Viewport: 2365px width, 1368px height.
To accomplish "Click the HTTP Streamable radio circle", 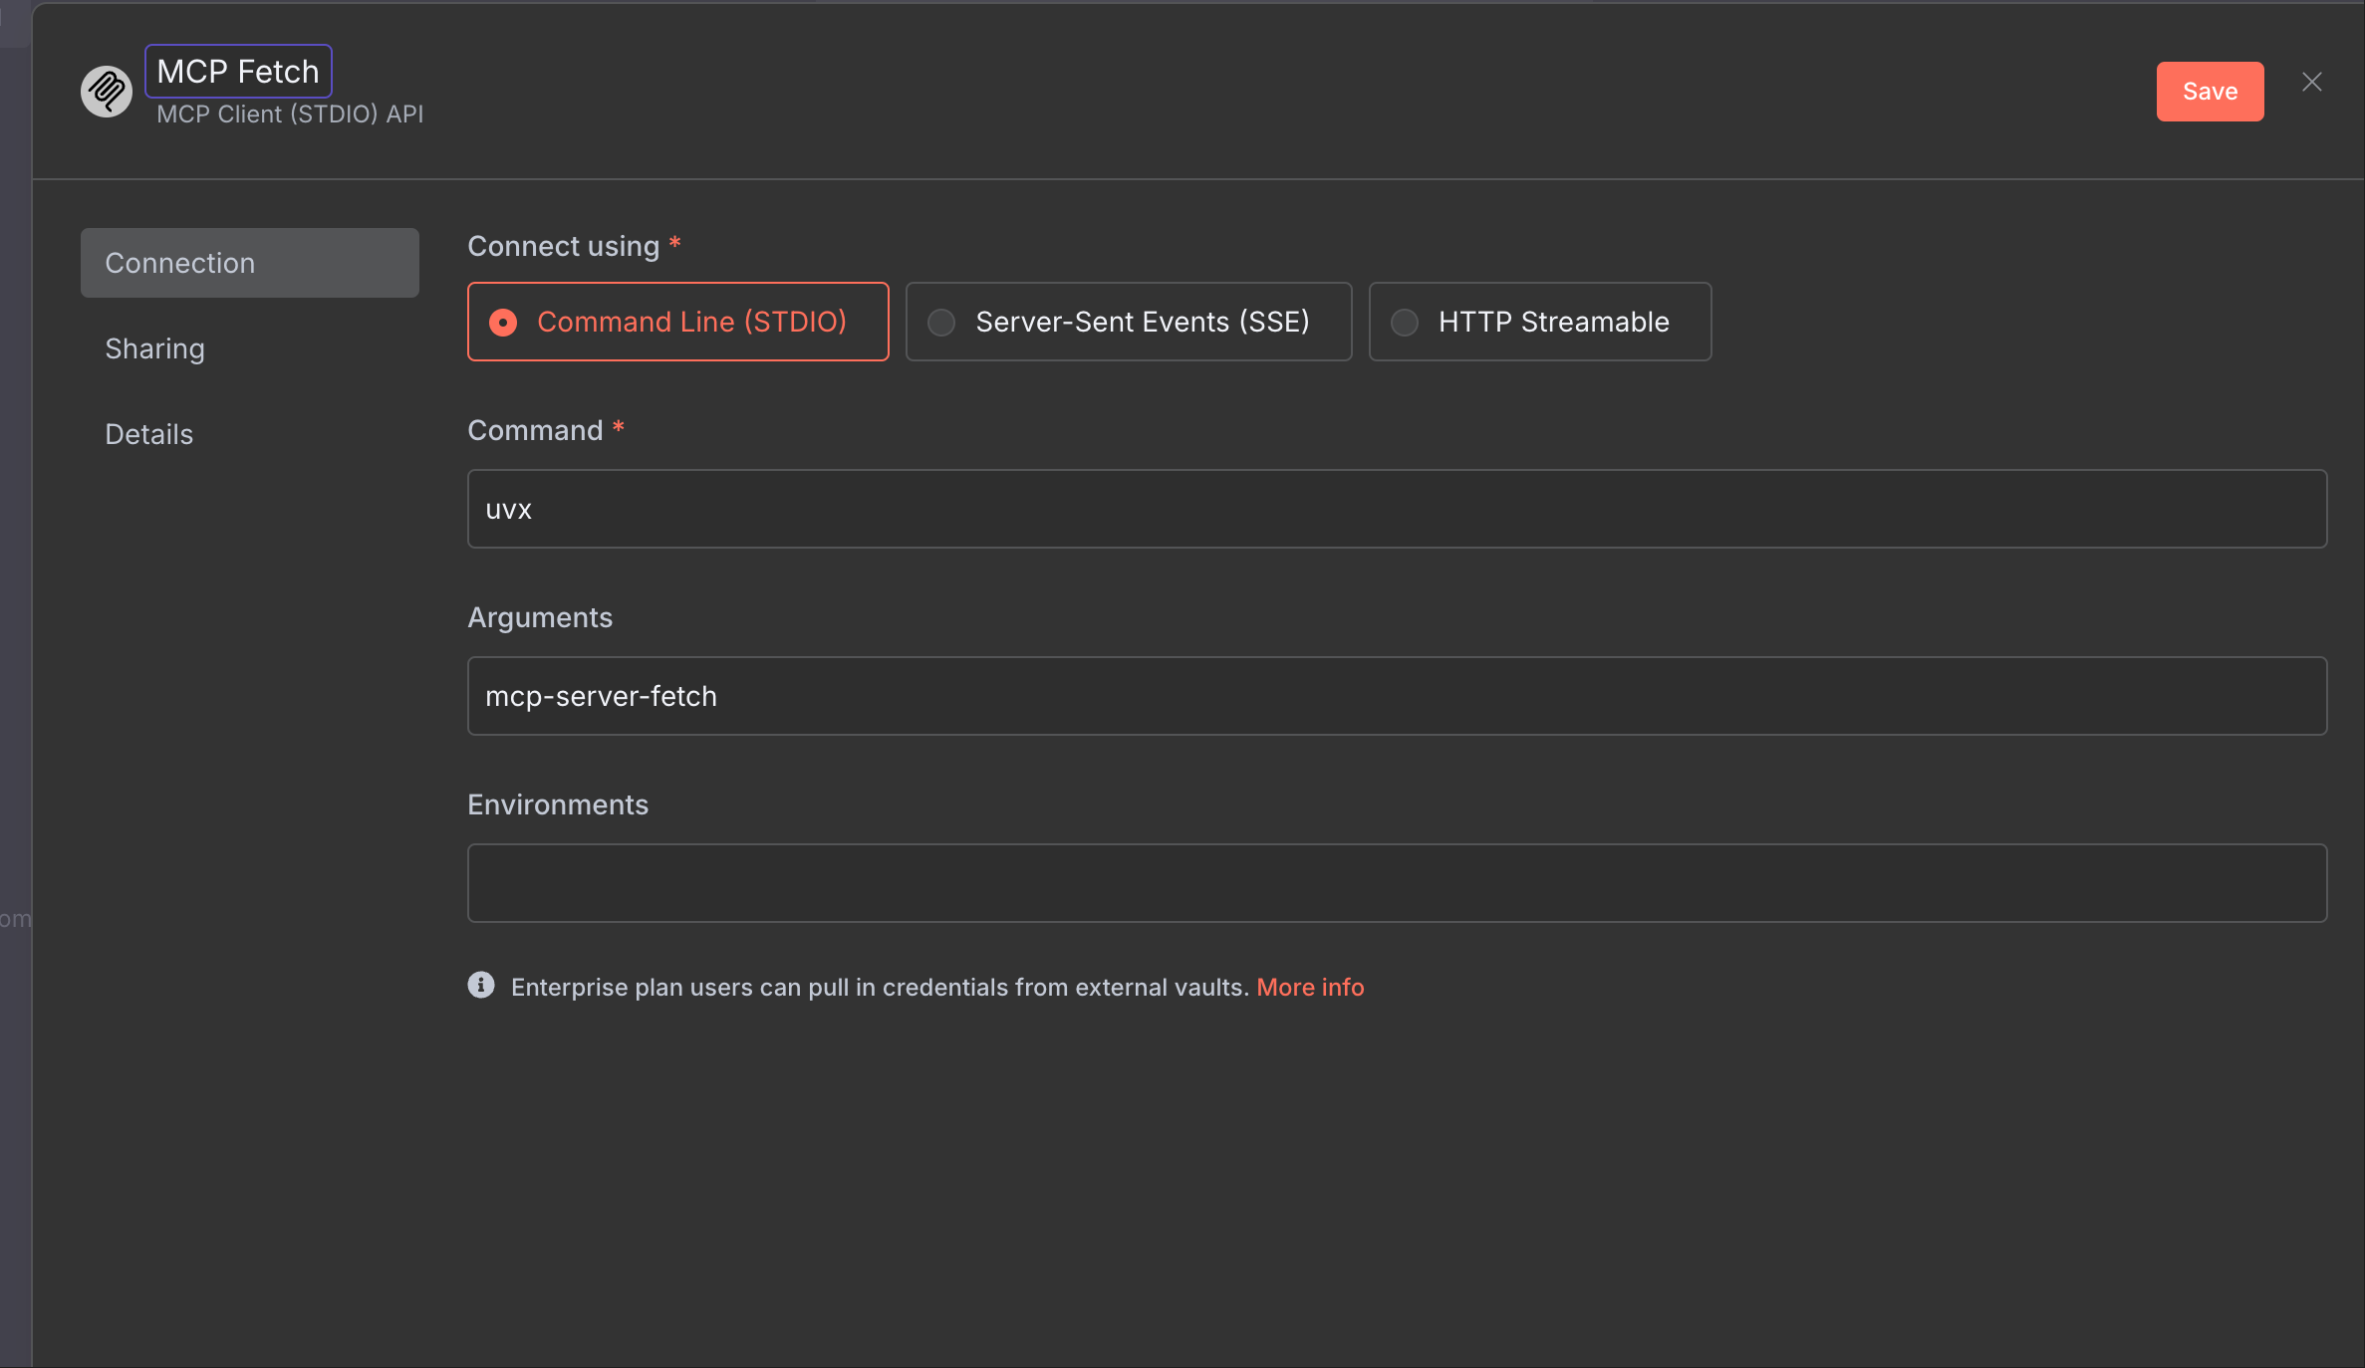I will click(x=1405, y=323).
